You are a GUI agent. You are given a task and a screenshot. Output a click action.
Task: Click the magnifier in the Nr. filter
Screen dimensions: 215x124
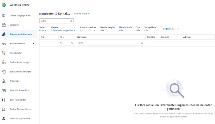pyautogui.click(x=72, y=43)
